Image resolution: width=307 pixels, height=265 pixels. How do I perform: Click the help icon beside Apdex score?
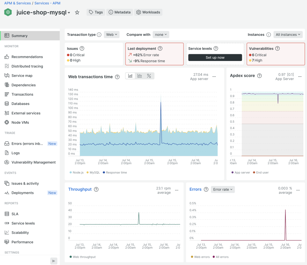click(x=259, y=76)
